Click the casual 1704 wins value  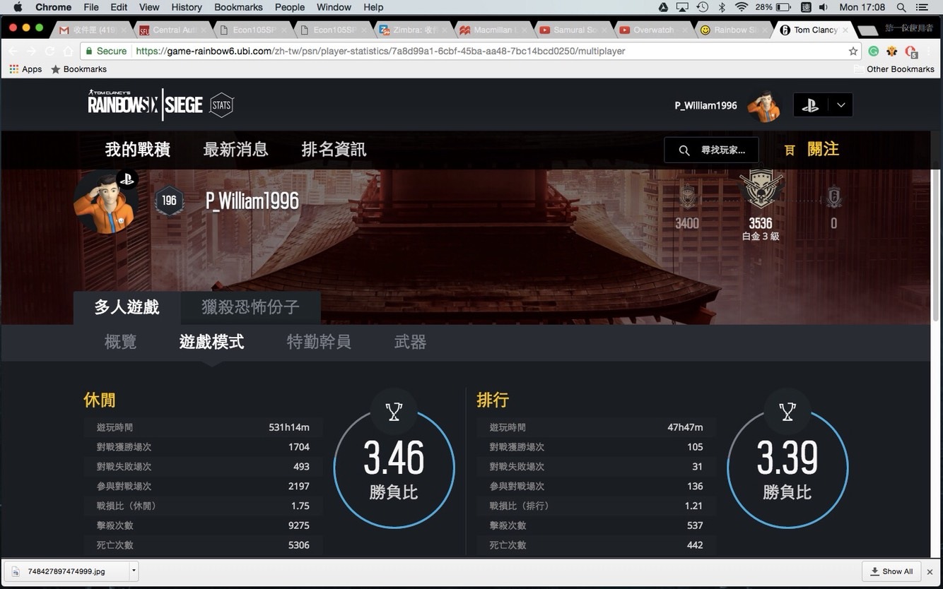pyautogui.click(x=299, y=447)
